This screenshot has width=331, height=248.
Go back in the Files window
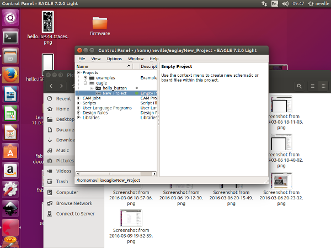[51, 86]
